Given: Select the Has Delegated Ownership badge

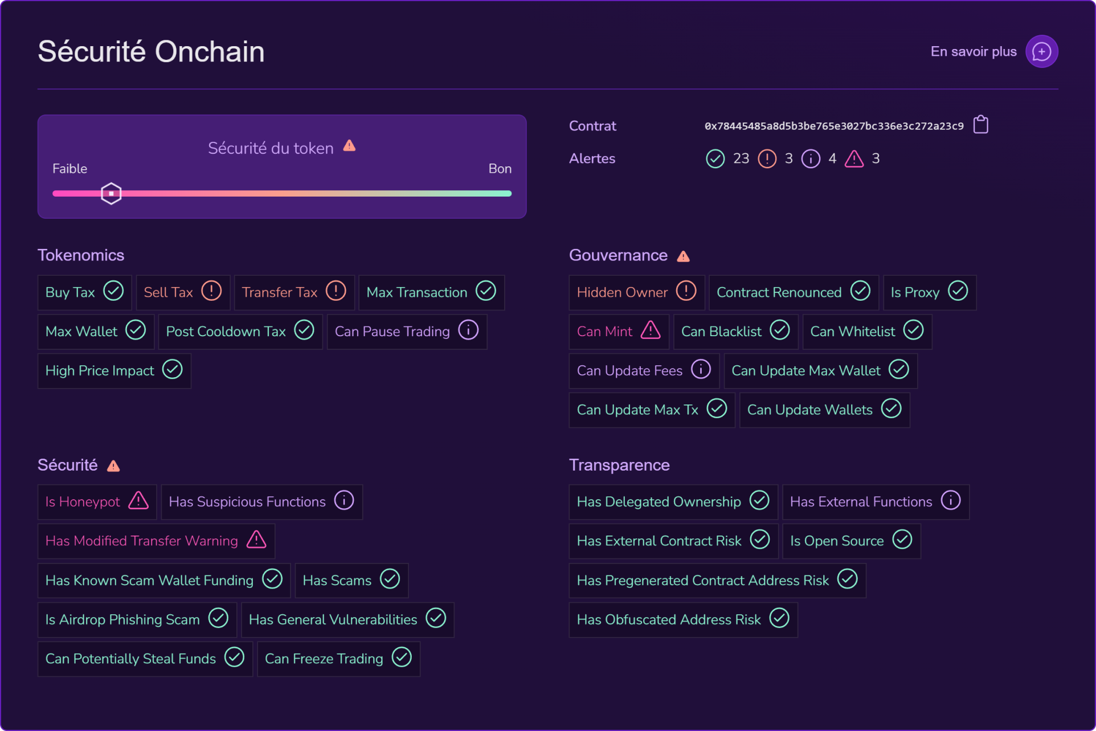Looking at the screenshot, I should point(673,502).
